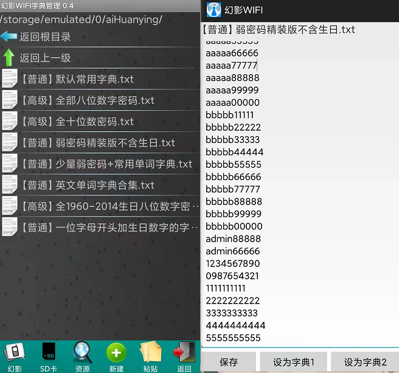Tap the blue back-to-root arrow icon
The image size is (399, 373).
(x=9, y=37)
